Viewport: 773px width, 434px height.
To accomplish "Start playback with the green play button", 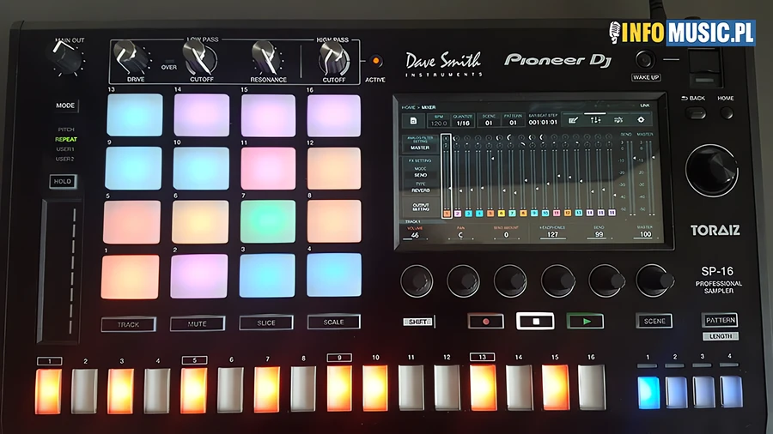I will tap(586, 322).
